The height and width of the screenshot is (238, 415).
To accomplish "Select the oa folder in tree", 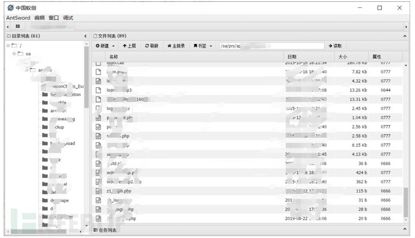I will (x=28, y=53).
